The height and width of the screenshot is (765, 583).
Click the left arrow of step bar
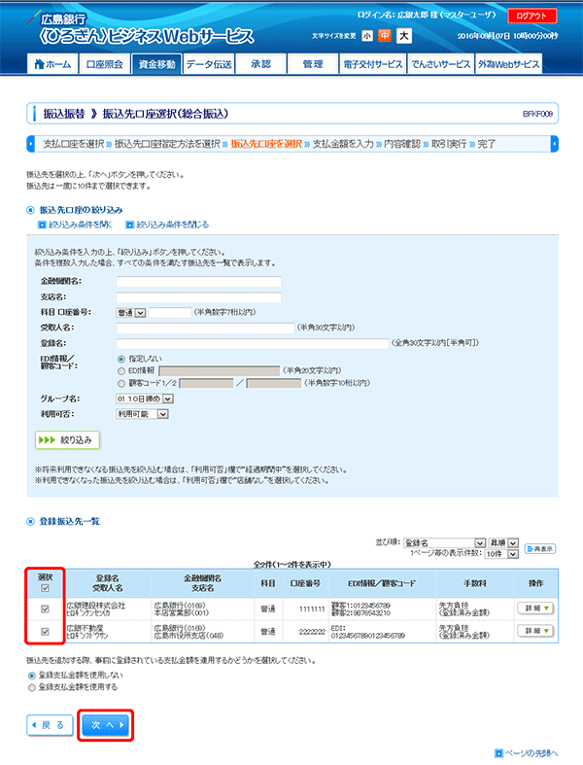[x=31, y=144]
